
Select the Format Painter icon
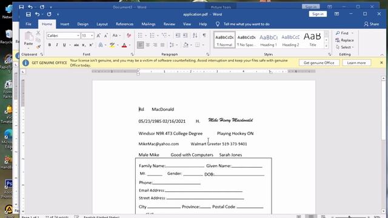point(38,47)
